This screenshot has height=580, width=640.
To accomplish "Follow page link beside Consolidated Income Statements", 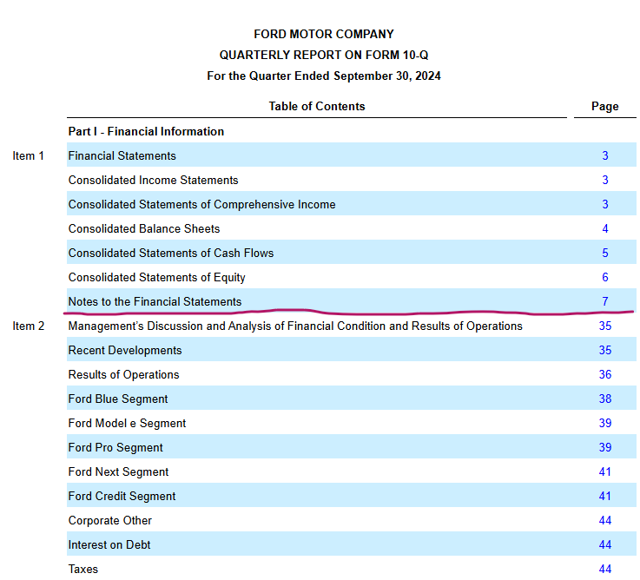I will pyautogui.click(x=605, y=180).
